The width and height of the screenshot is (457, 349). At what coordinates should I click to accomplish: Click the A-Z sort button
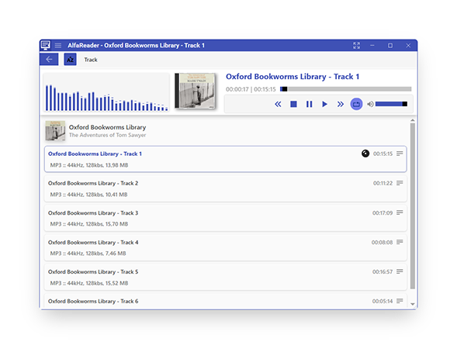coord(71,60)
